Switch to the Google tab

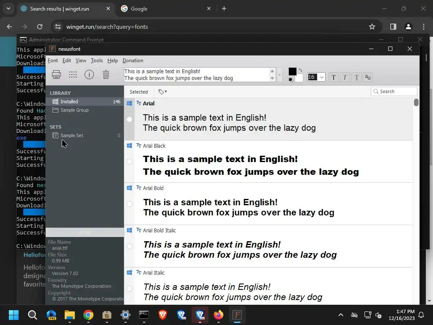166,9
